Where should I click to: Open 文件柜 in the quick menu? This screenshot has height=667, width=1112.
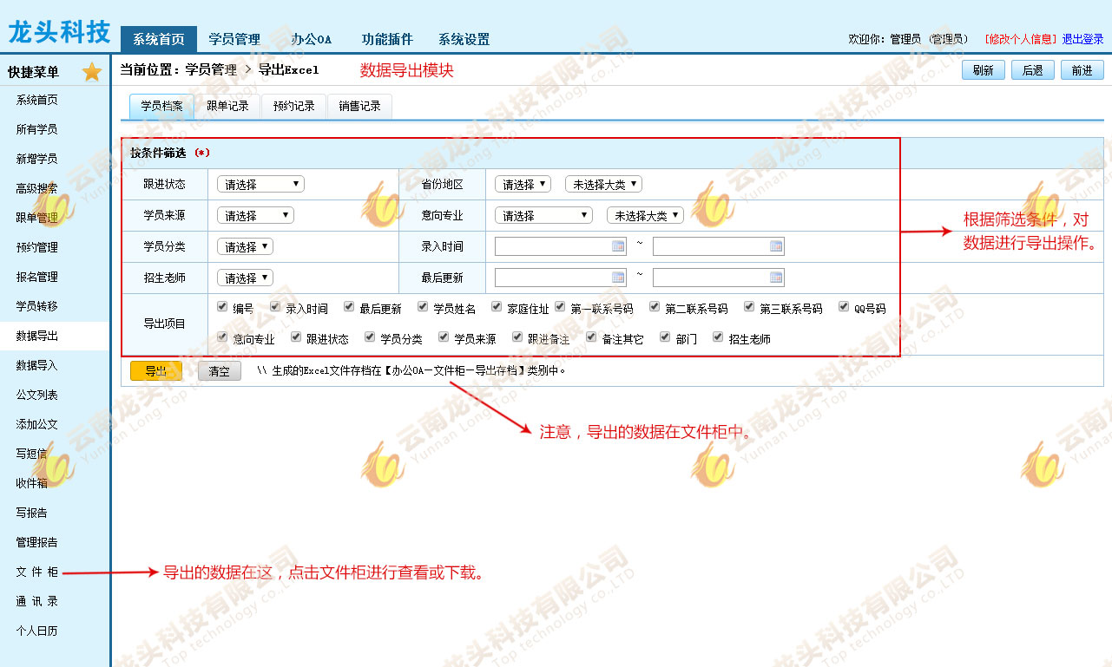click(36, 572)
